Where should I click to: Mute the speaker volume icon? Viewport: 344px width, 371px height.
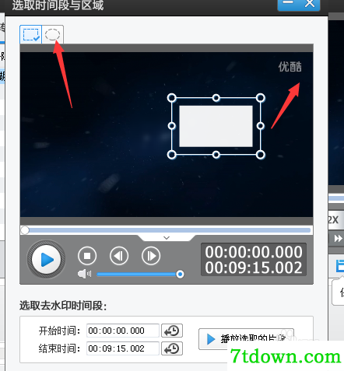click(85, 274)
